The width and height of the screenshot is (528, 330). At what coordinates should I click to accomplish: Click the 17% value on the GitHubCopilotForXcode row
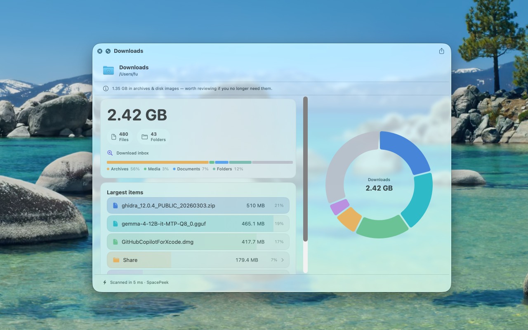279,242
